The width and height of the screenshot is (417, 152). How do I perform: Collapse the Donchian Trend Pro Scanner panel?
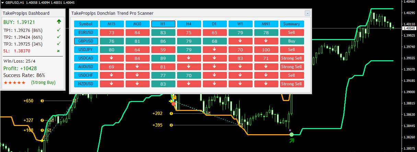308,13
